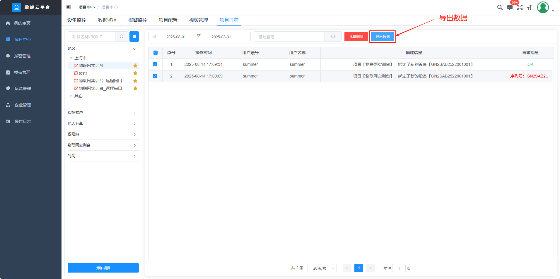
Task: Toggle the select-all checkbox in table header
Action: point(156,53)
